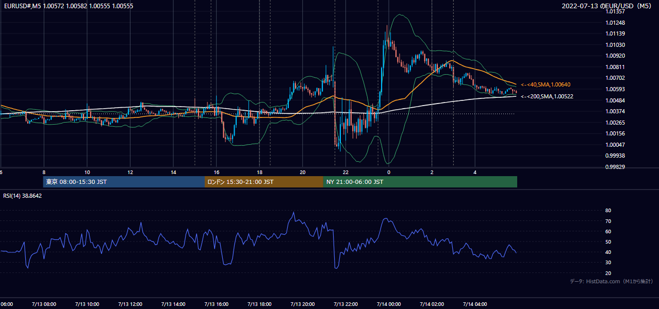Screen dimensions: 659x309
Task: Click RSI scale value 50
Action: 608,242
